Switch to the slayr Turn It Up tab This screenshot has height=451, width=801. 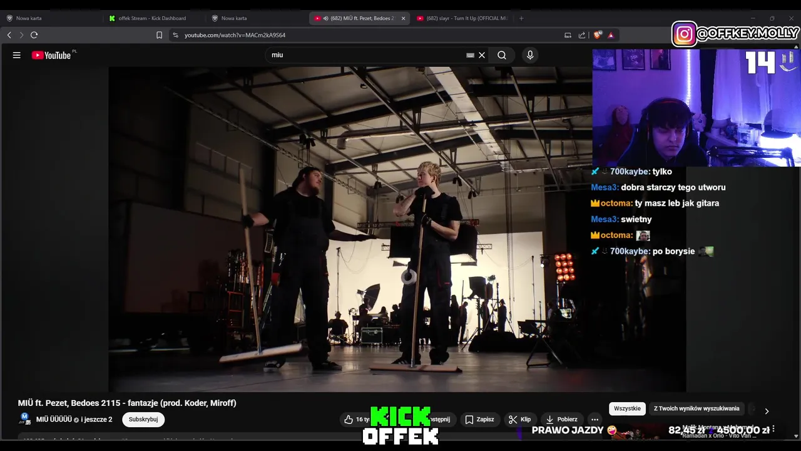tap(462, 18)
